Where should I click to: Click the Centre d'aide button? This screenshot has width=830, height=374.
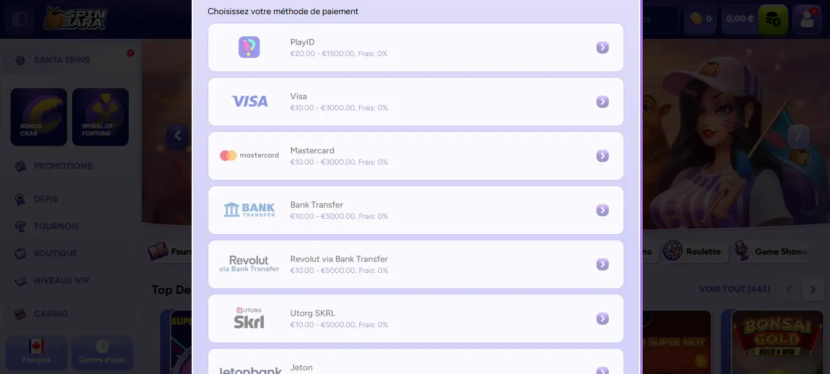[x=102, y=352]
